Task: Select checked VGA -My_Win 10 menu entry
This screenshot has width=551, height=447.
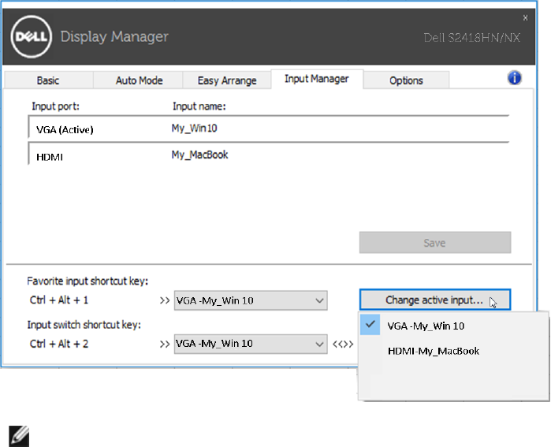Action: 426,325
